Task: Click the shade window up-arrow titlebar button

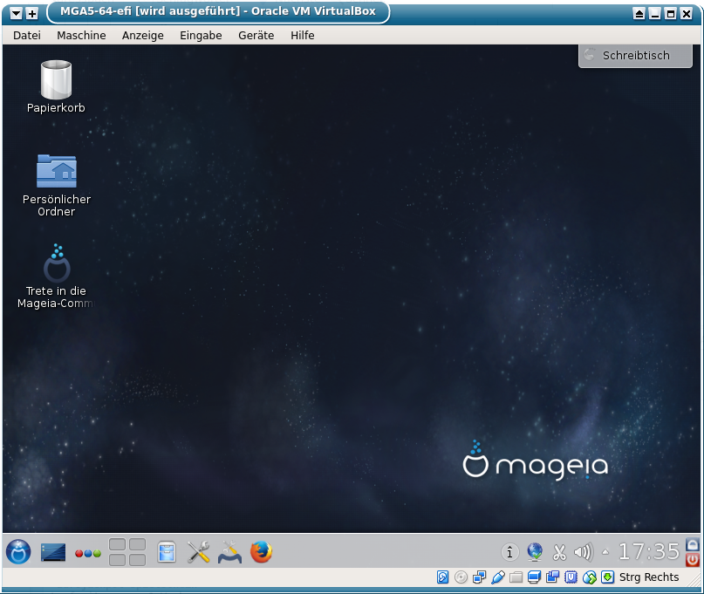Action: [639, 14]
